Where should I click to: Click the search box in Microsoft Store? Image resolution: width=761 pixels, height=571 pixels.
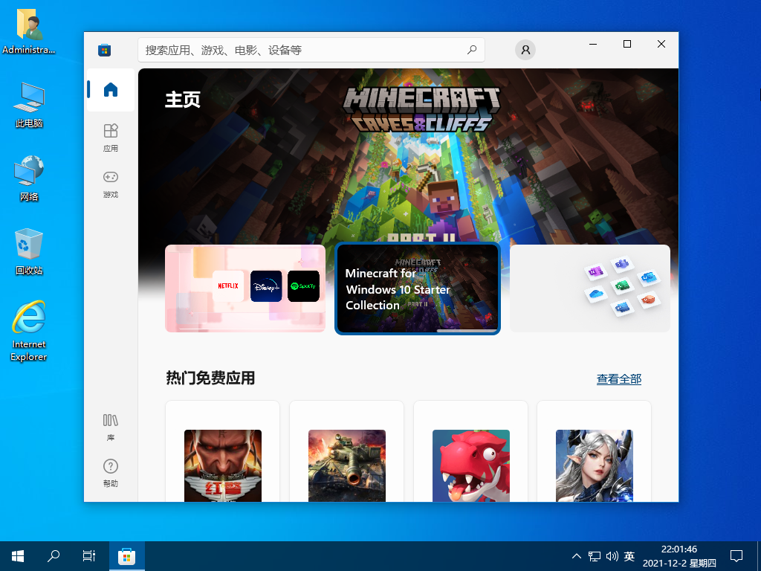click(x=311, y=50)
